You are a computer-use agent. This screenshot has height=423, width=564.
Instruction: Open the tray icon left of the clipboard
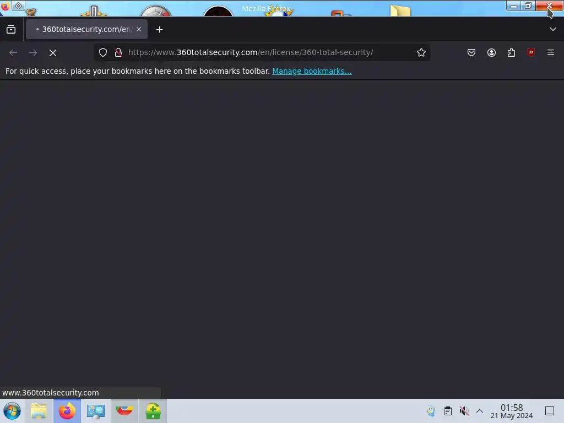(x=431, y=411)
